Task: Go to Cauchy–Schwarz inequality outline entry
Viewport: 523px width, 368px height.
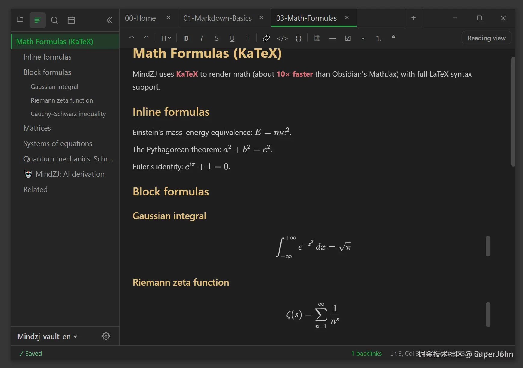Action: click(65, 114)
